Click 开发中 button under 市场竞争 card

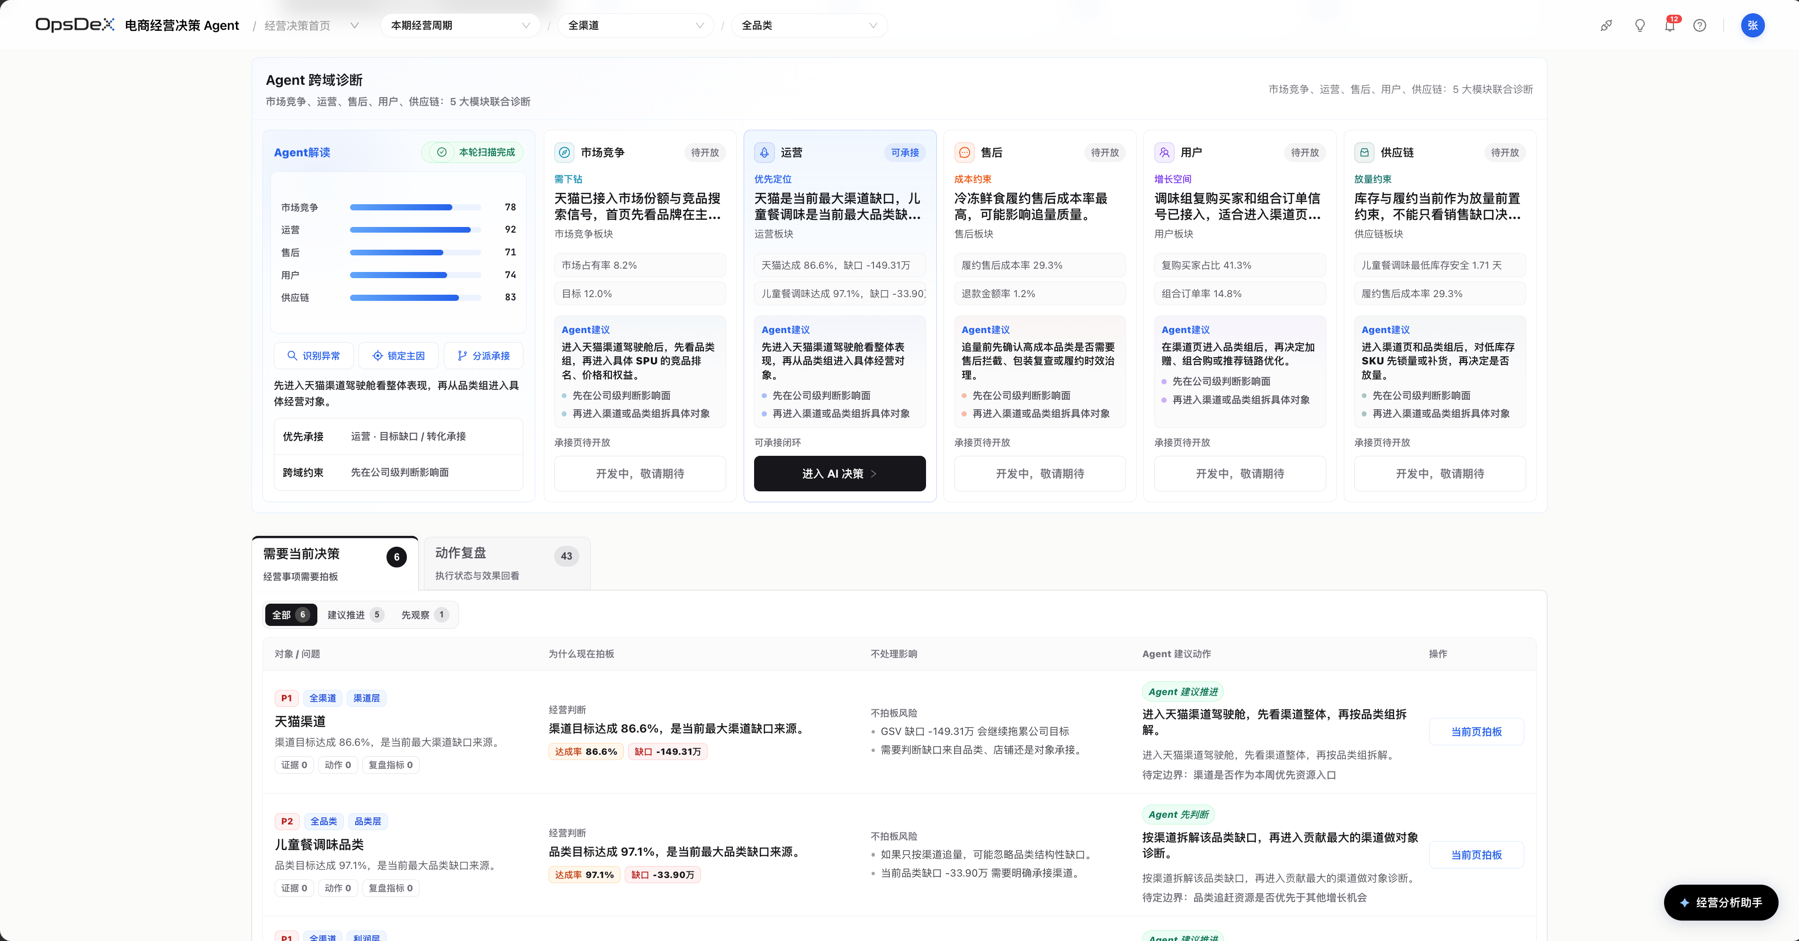pos(640,474)
